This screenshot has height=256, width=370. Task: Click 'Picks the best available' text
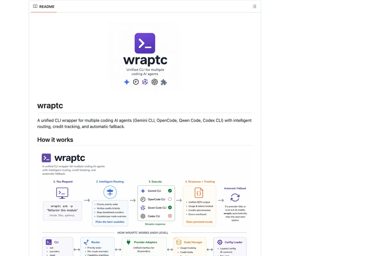pyautogui.click(x=110, y=222)
